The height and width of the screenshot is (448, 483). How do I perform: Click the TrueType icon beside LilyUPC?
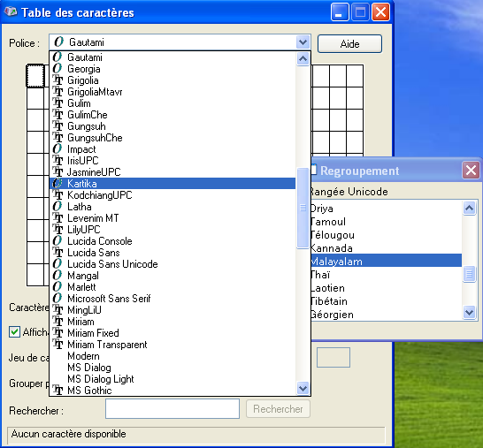(57, 230)
